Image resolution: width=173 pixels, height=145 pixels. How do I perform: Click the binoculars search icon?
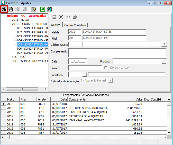[4, 9]
